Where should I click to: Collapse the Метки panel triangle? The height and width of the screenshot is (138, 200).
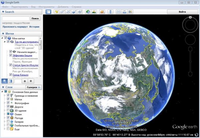coord(3,34)
